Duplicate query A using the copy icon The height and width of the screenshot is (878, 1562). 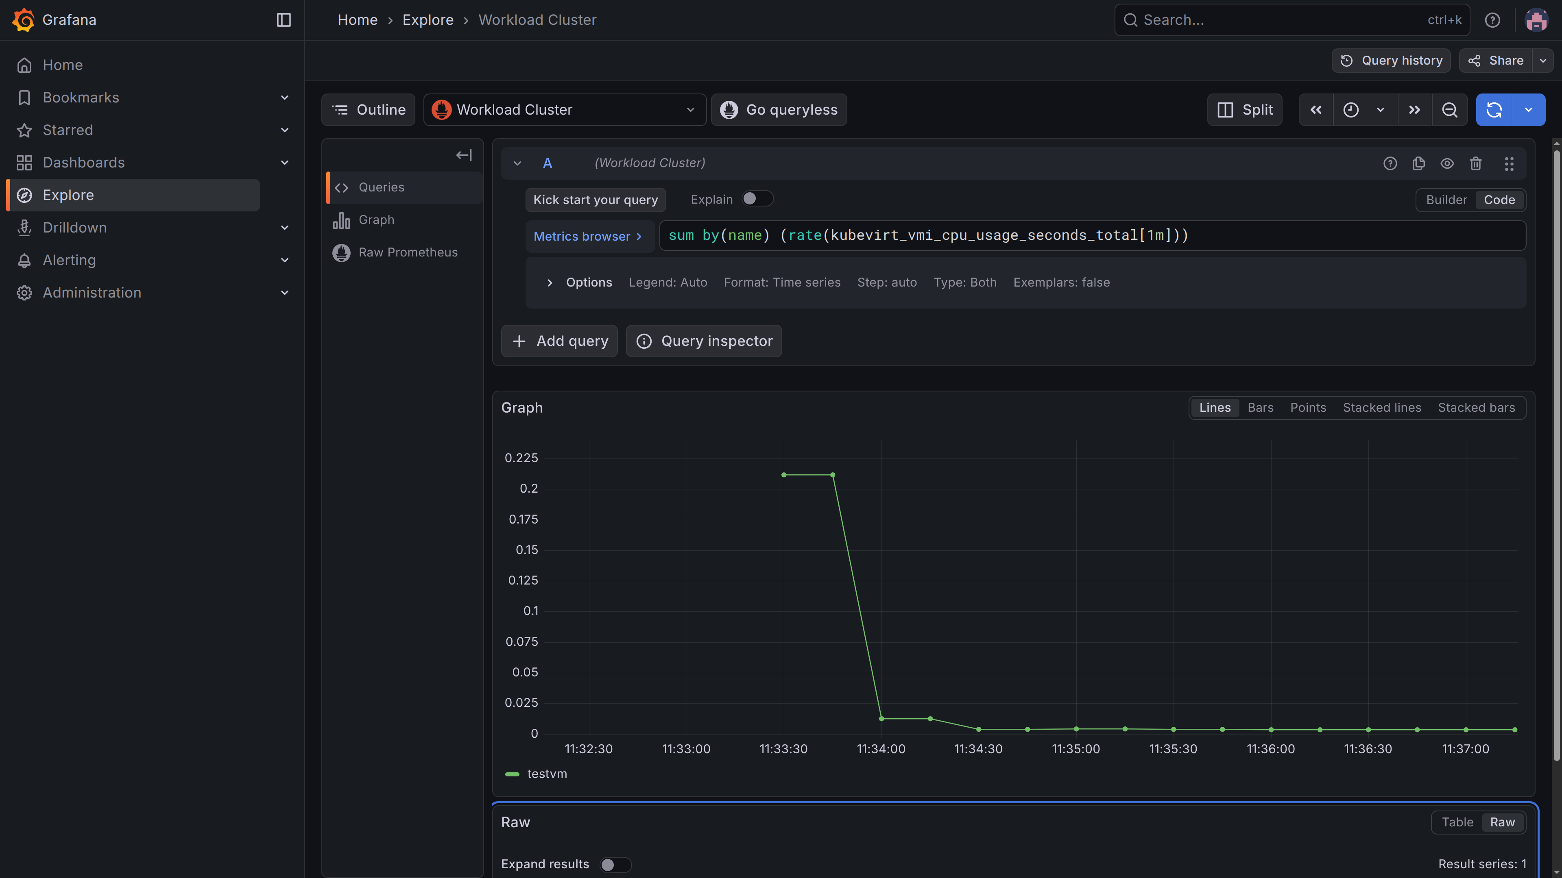tap(1419, 163)
